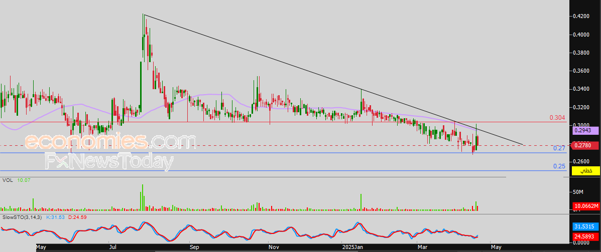Click the SlowSTO(3,14,3) indicator label

click(x=22, y=217)
